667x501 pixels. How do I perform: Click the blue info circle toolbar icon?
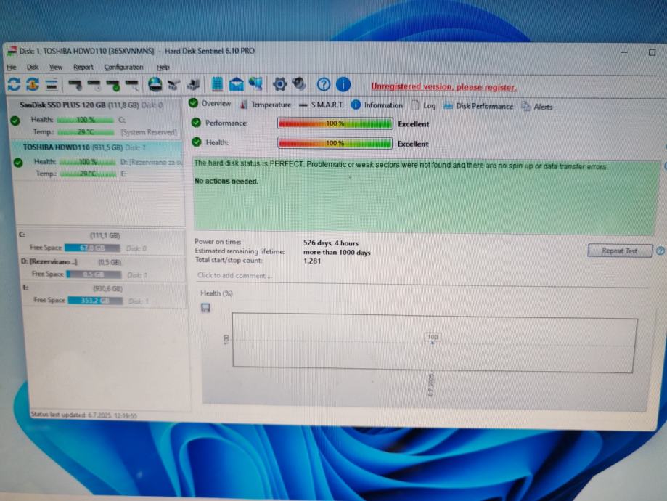click(343, 84)
